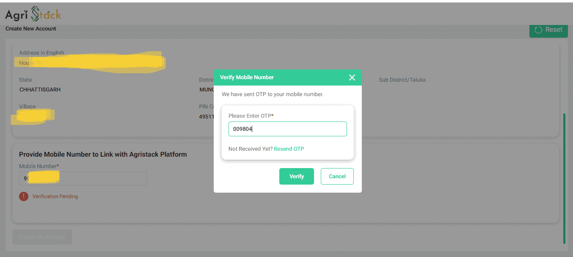573x257 pixels.
Task: Click the AgriStack logo
Action: click(33, 14)
